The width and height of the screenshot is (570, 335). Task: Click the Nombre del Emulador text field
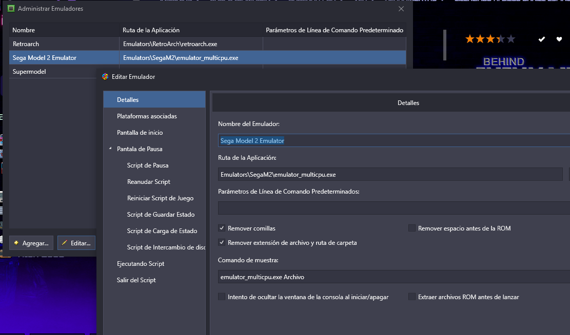point(394,140)
